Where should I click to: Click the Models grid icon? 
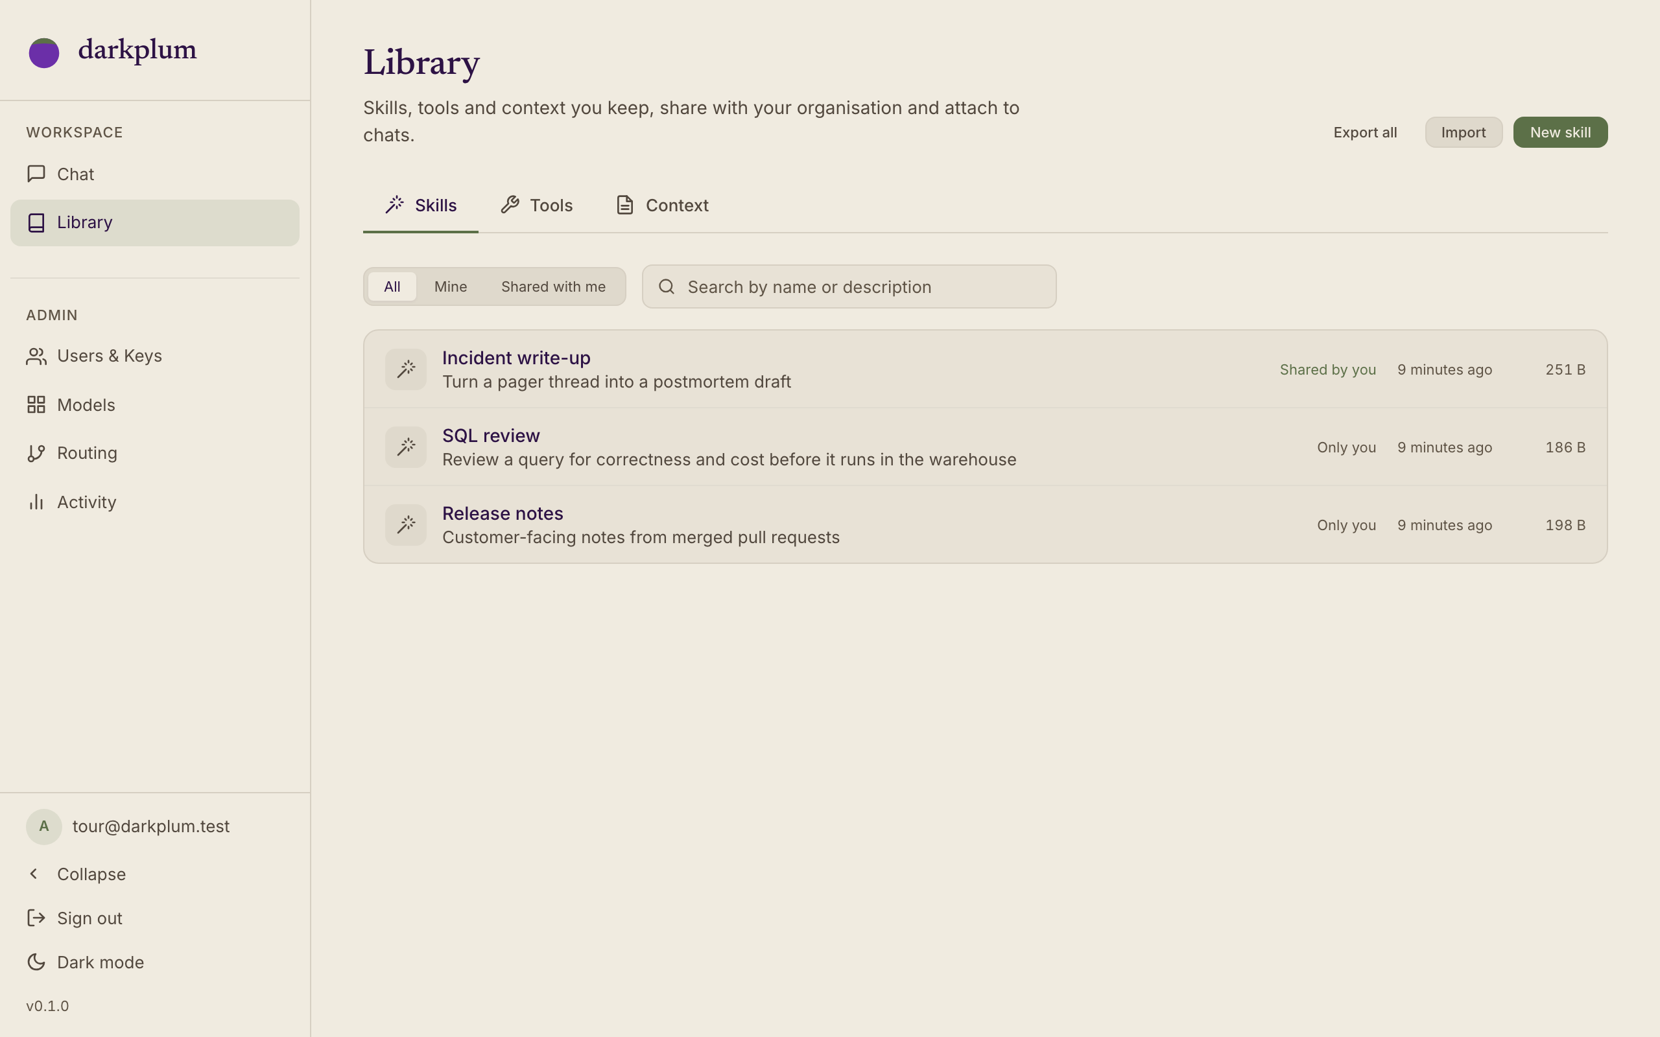pos(36,404)
